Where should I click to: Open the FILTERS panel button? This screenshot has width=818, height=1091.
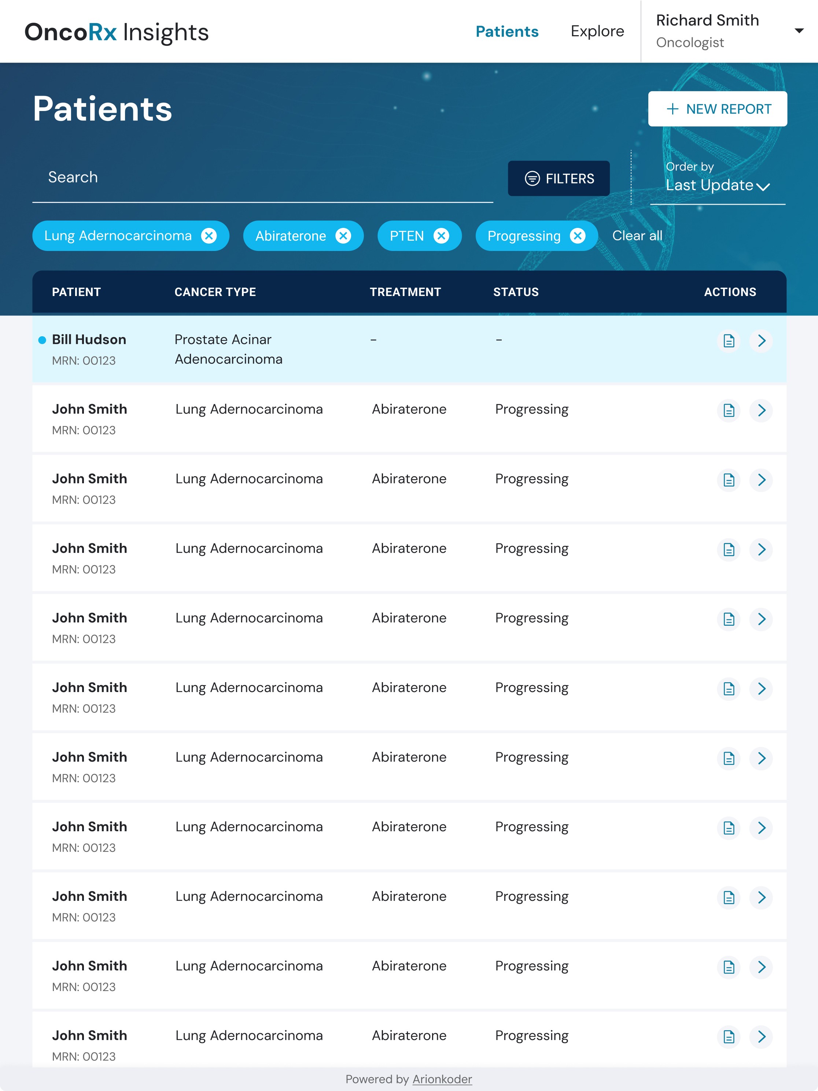coord(559,178)
